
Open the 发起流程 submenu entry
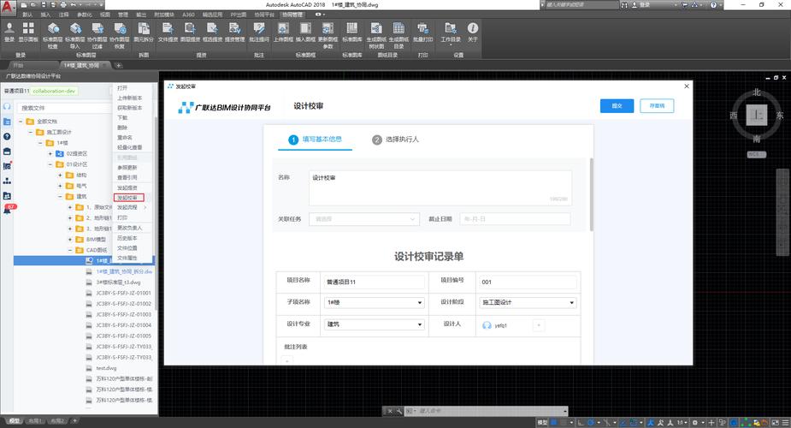133,207
